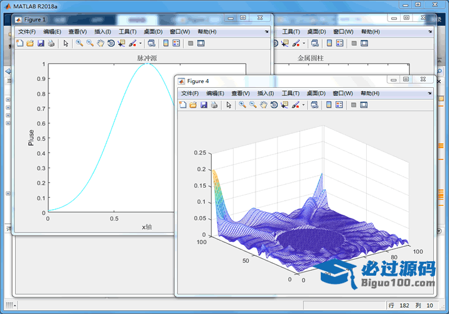Image resolution: width=449 pixels, height=314 pixels.
Task: Select Edit Plot arrow in Figure 4
Action: 229,105
